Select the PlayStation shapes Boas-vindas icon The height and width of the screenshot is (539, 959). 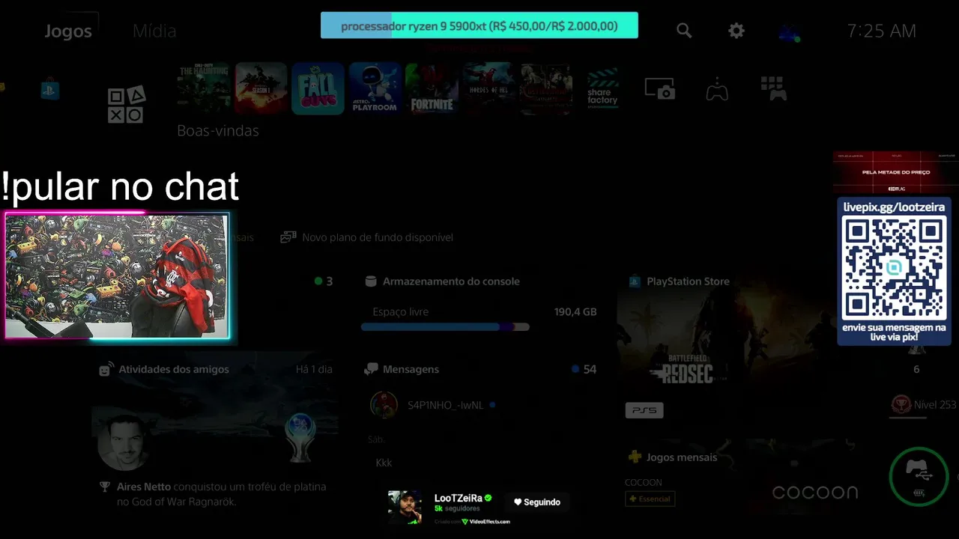point(125,105)
